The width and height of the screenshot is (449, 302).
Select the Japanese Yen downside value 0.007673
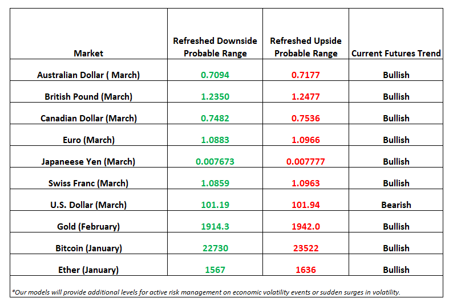pos(215,162)
